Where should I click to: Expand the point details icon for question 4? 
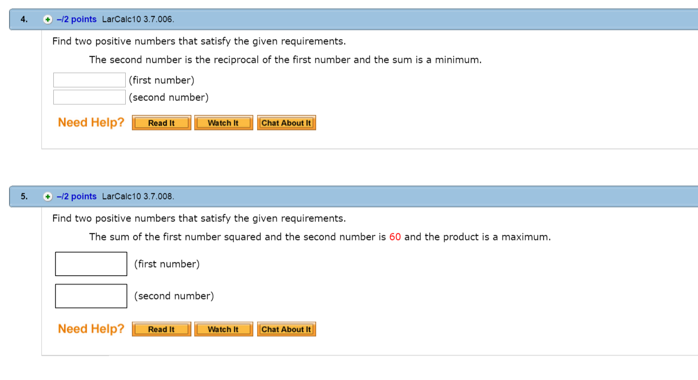coord(47,19)
